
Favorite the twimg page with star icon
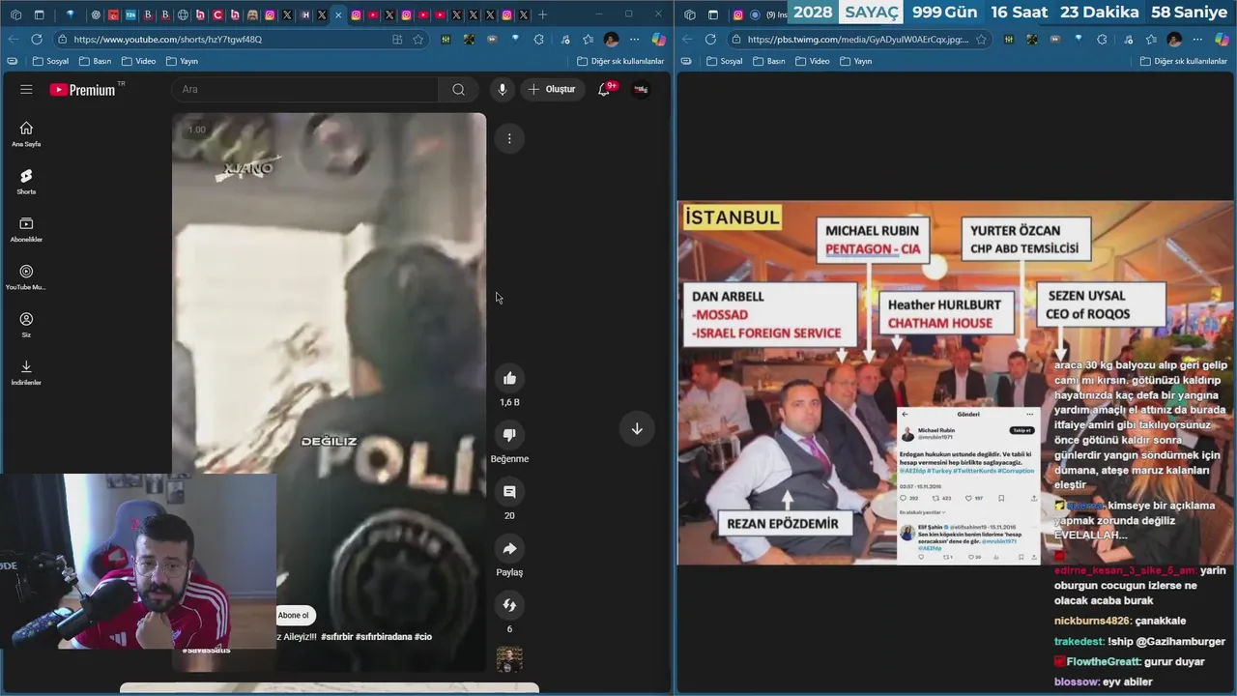(x=981, y=40)
